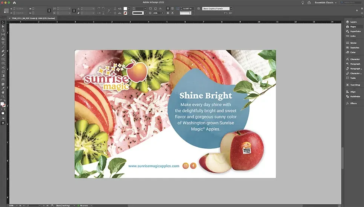Select the Gap tool
The height and width of the screenshot is (207, 364).
tap(3, 34)
